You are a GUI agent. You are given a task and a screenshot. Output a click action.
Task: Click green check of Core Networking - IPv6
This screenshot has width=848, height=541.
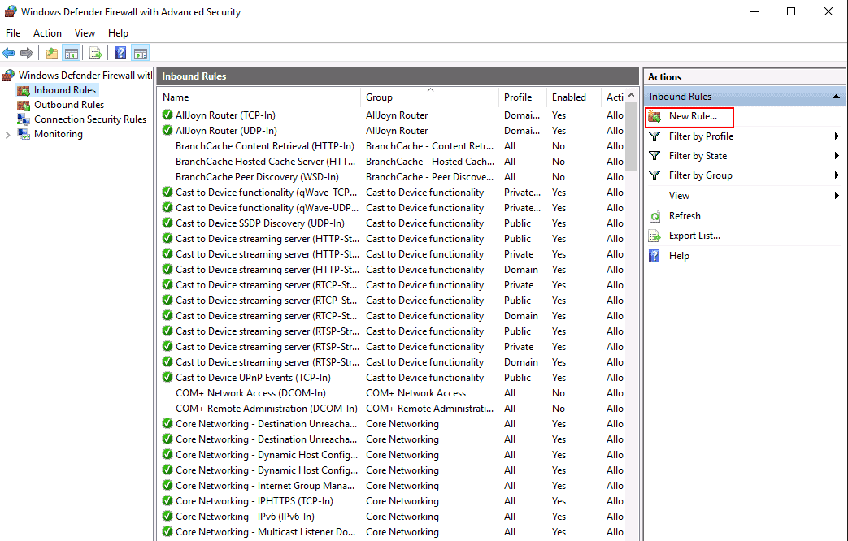point(167,516)
